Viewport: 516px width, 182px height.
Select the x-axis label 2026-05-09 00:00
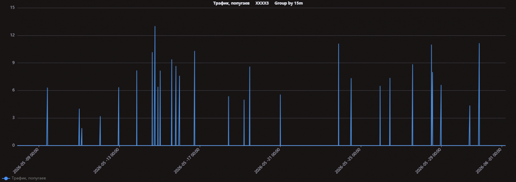pyautogui.click(x=26, y=161)
